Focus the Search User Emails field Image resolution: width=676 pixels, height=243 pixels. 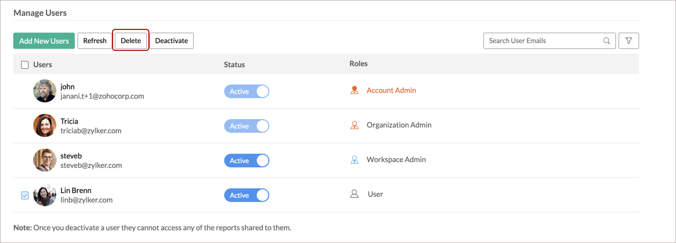(x=549, y=40)
